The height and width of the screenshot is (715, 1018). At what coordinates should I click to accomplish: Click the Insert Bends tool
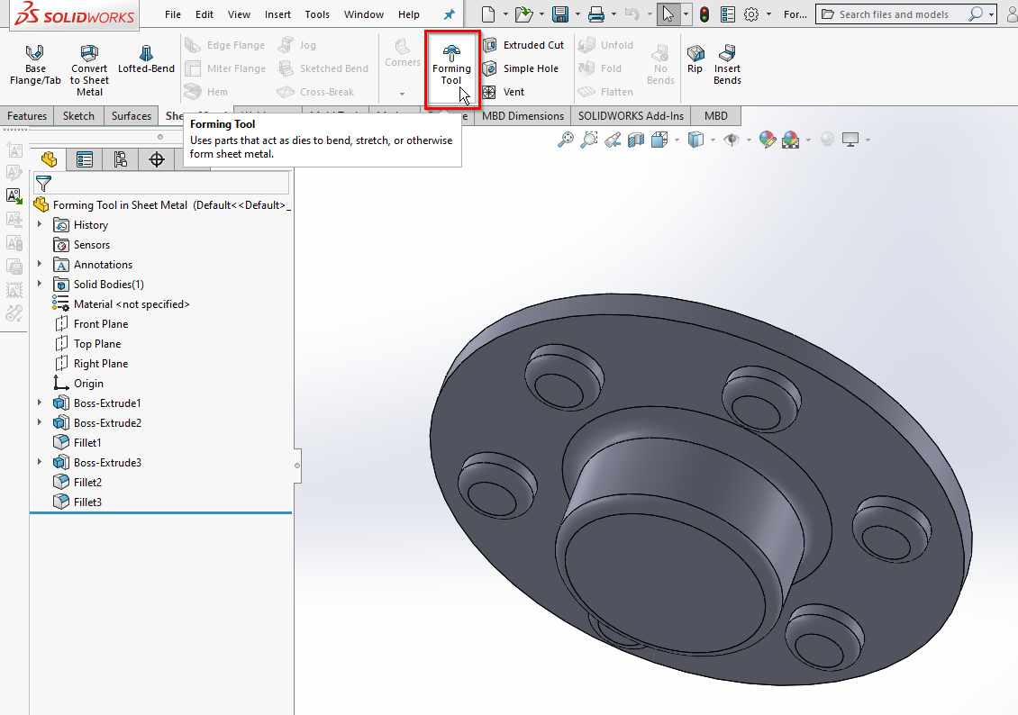[727, 64]
